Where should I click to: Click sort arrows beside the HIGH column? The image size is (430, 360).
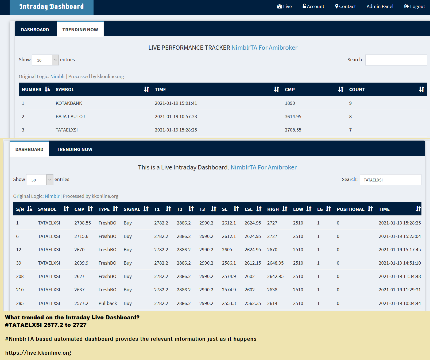point(285,209)
